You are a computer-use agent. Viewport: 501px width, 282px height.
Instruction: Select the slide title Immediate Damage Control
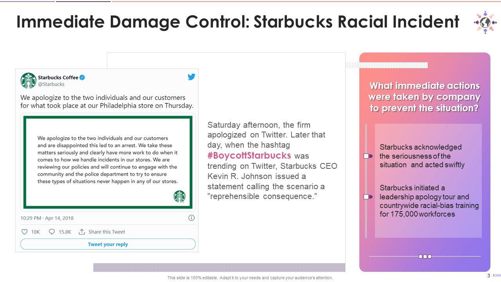238,22
